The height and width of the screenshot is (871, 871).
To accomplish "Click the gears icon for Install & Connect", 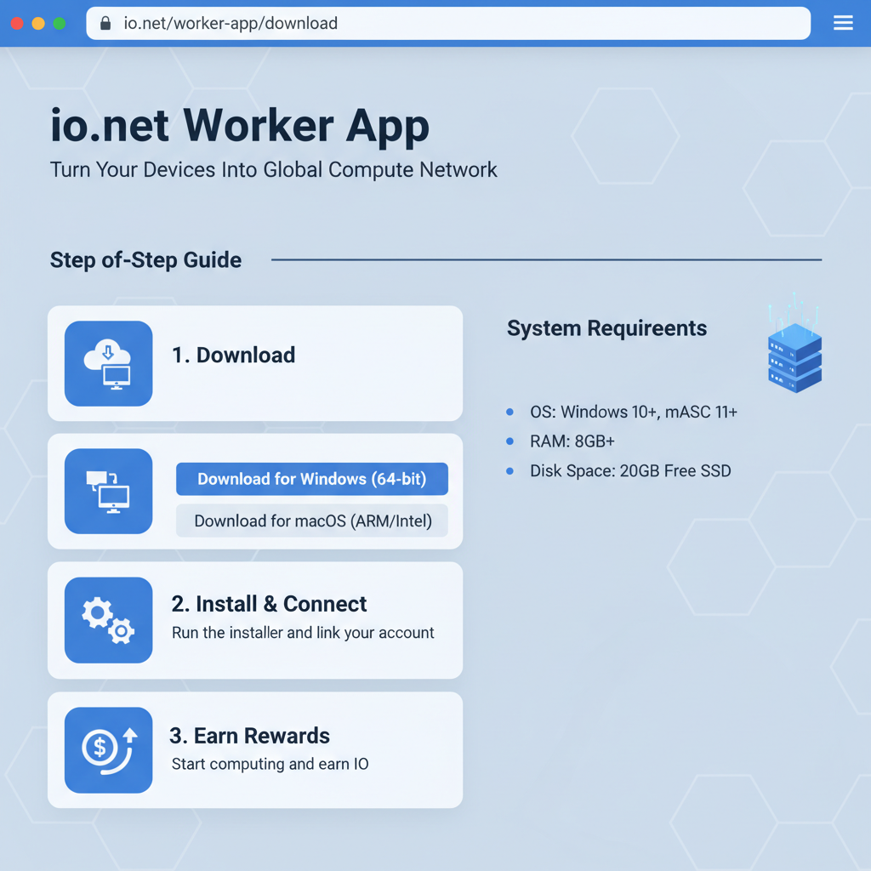I will pos(108,620).
